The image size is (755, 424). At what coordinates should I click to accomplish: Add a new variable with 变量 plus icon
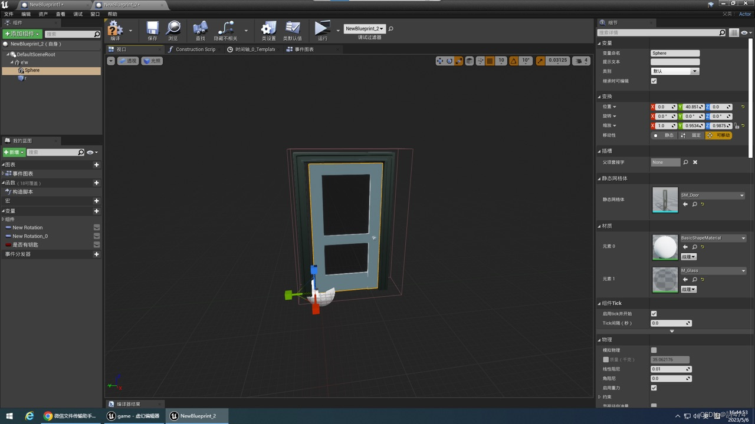pyautogui.click(x=97, y=211)
